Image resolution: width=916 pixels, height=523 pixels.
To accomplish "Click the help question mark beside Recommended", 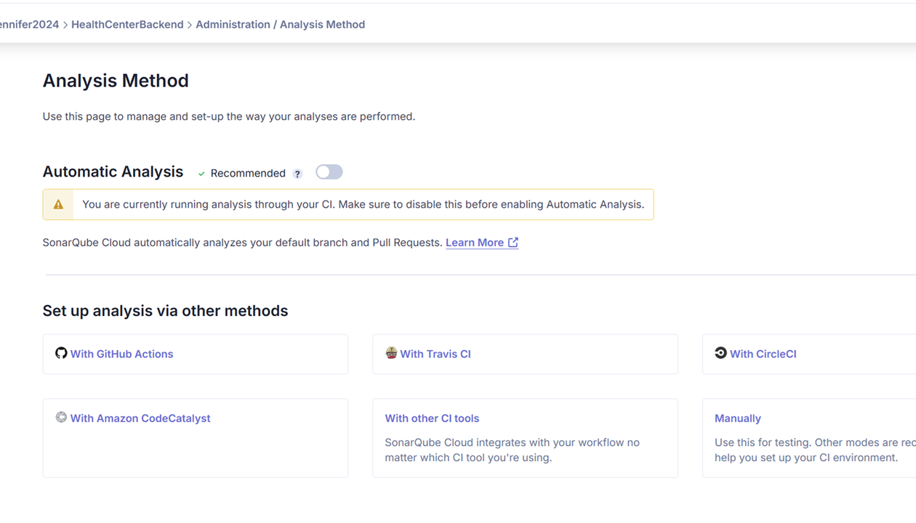I will [297, 174].
